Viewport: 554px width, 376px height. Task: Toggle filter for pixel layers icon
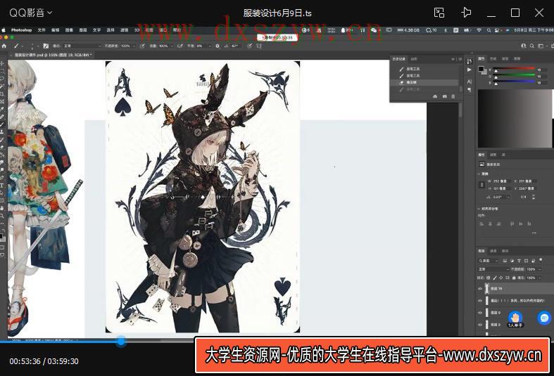tap(505, 261)
